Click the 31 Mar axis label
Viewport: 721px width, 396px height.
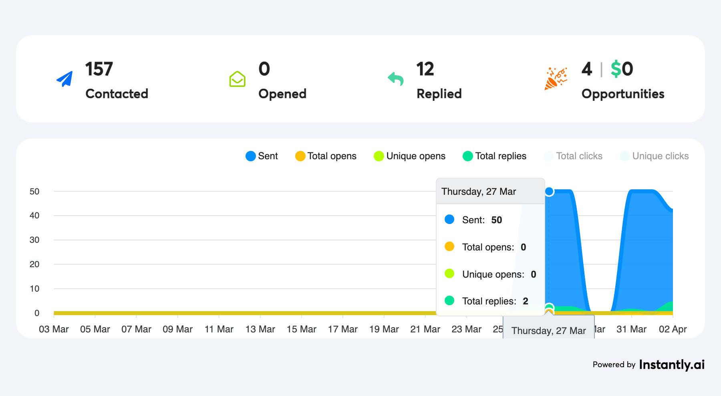point(631,329)
